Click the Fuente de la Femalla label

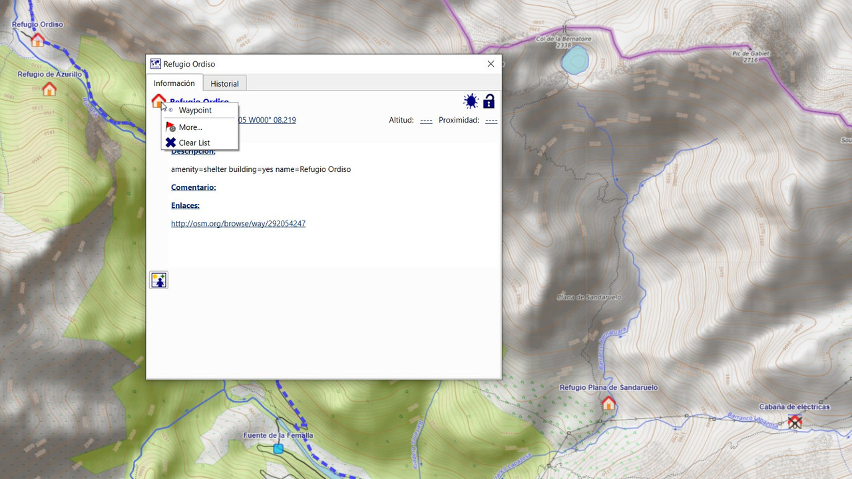278,435
